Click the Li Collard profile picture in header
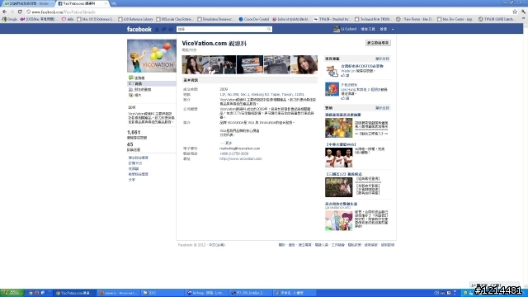The height and width of the screenshot is (297, 528). pyautogui.click(x=336, y=30)
